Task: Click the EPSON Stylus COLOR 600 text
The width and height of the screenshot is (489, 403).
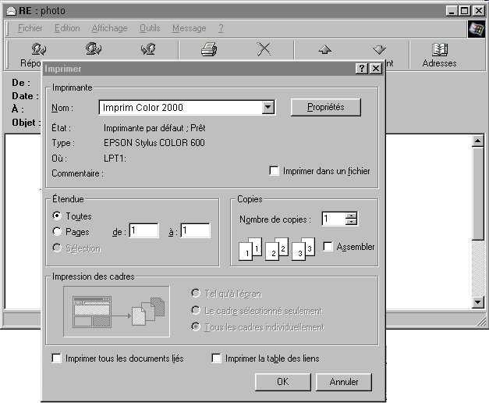Action: tap(154, 143)
